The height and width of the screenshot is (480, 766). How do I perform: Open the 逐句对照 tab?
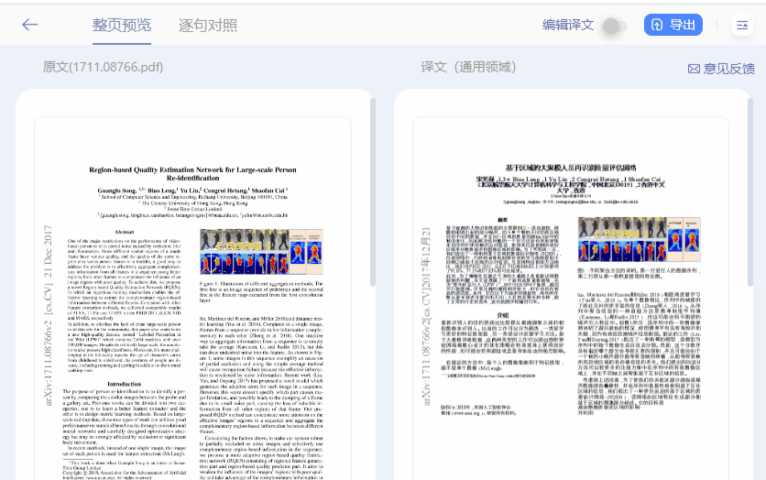pos(208,25)
